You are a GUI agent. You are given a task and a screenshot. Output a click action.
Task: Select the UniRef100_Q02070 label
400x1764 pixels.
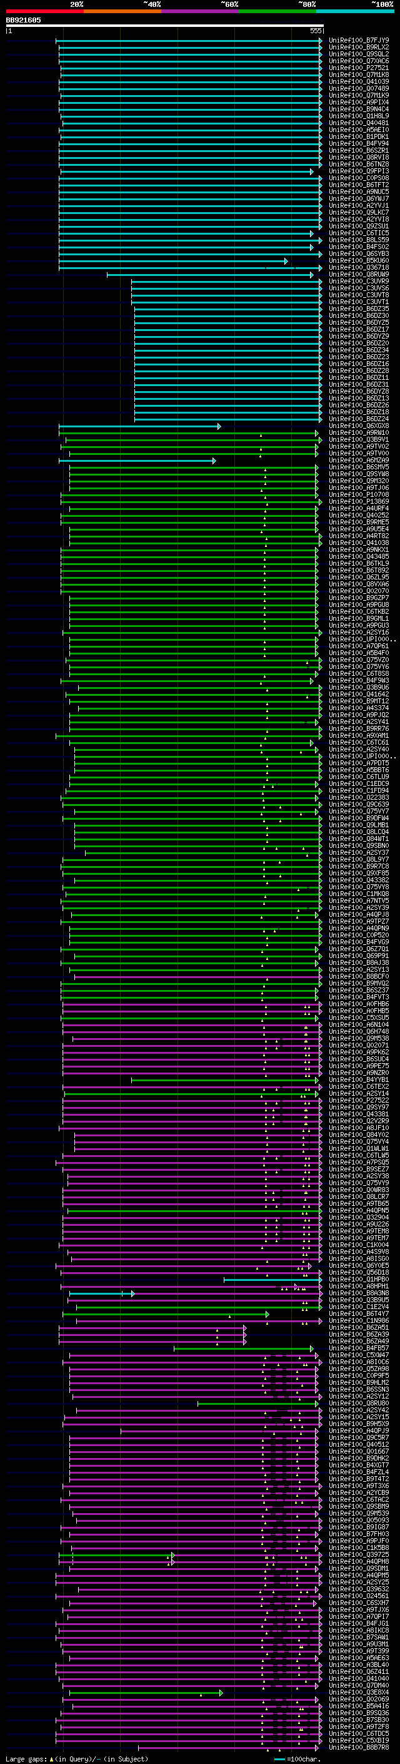[x=358, y=591]
